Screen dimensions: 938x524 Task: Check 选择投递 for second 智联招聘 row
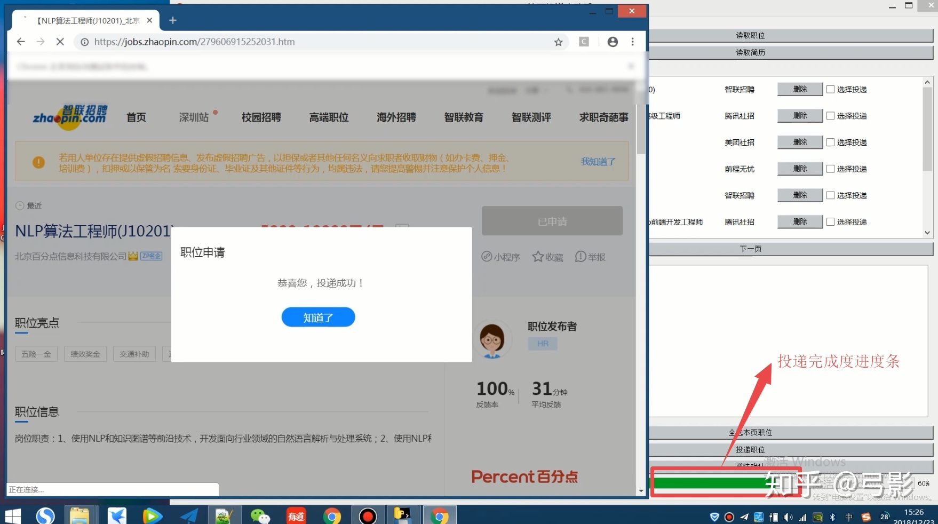tap(831, 195)
